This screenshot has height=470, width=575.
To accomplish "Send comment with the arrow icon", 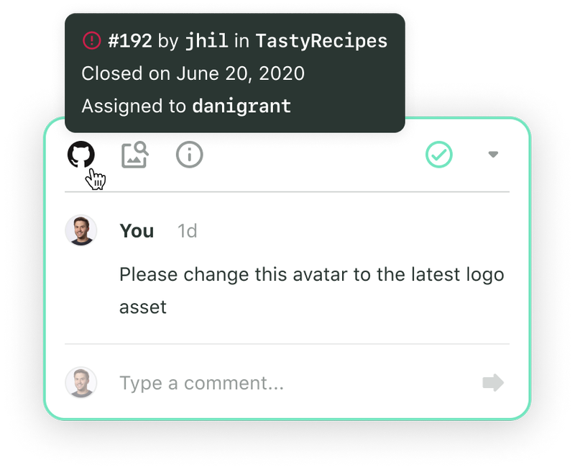I will click(493, 383).
